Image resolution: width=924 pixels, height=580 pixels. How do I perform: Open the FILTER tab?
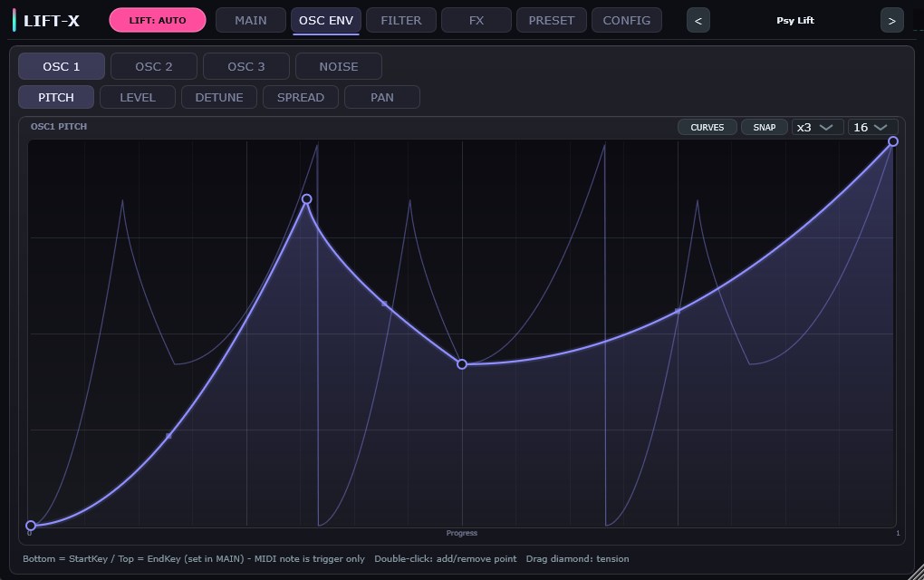(400, 20)
